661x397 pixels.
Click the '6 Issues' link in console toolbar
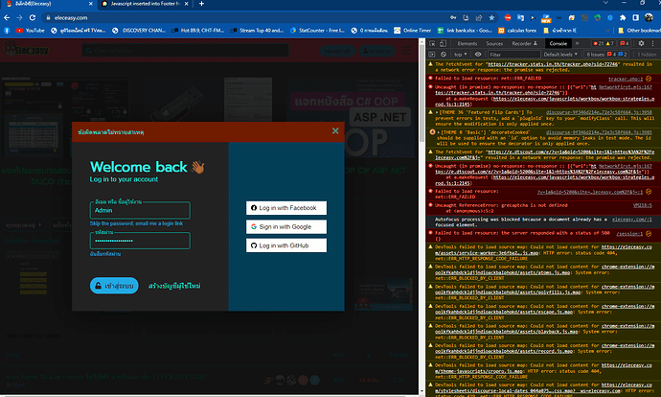point(606,55)
